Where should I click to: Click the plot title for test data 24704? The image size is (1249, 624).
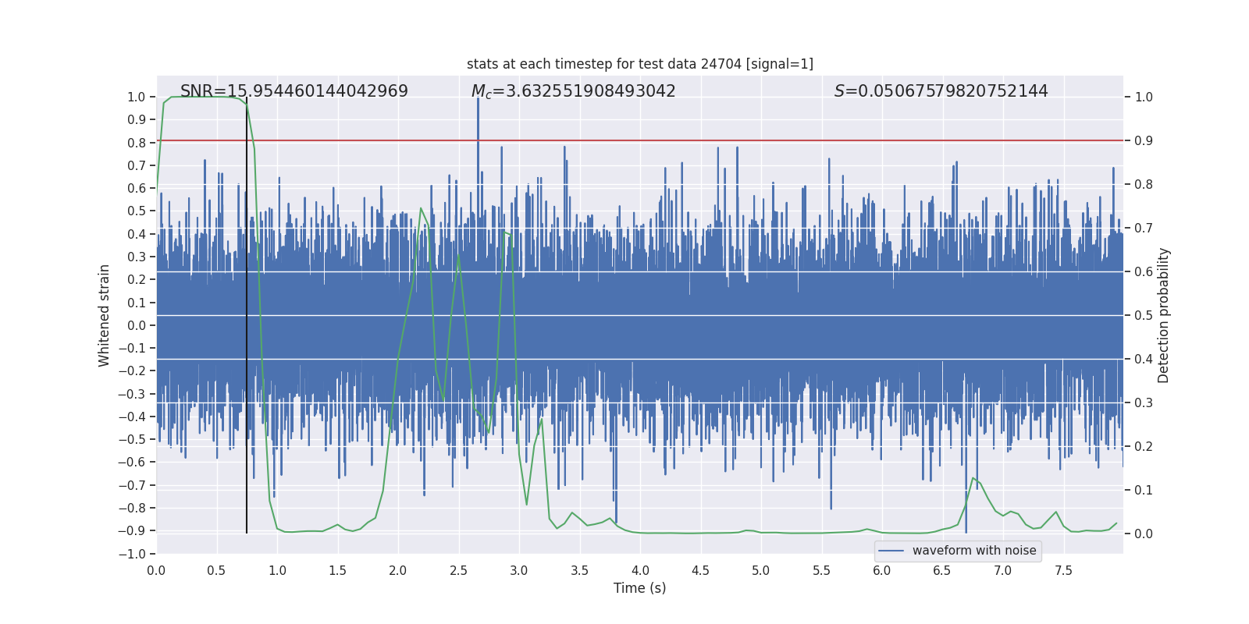tap(639, 64)
